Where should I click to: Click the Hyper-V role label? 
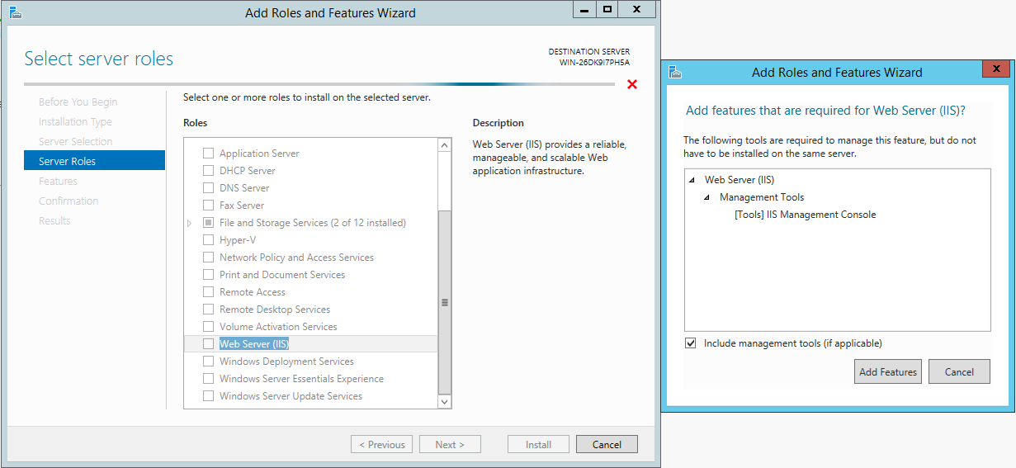(x=238, y=240)
